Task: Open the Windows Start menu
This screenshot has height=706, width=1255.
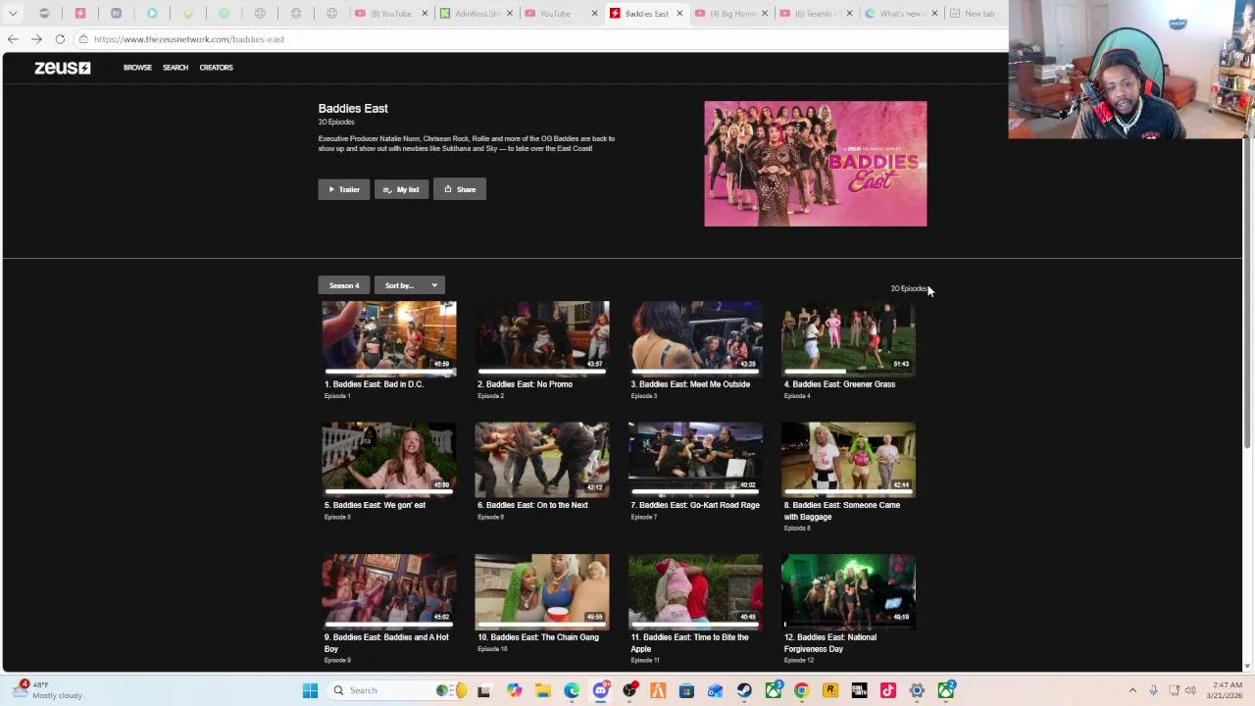Action: [310, 690]
